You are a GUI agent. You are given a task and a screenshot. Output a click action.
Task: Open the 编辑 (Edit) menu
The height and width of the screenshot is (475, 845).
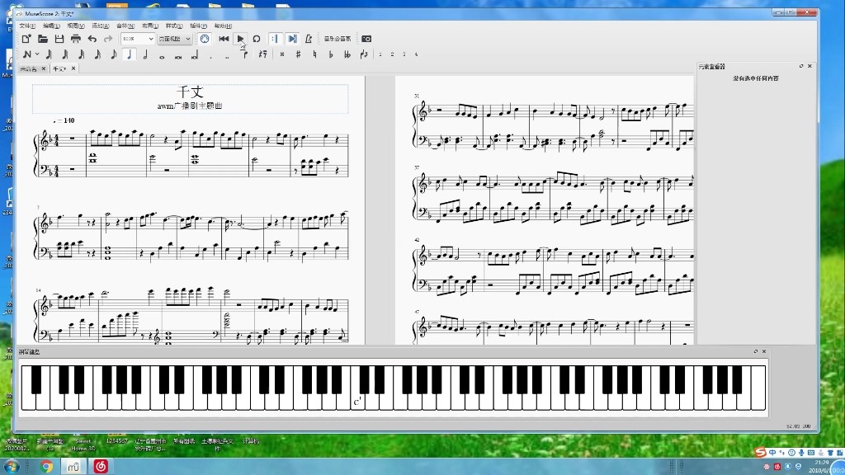51,26
